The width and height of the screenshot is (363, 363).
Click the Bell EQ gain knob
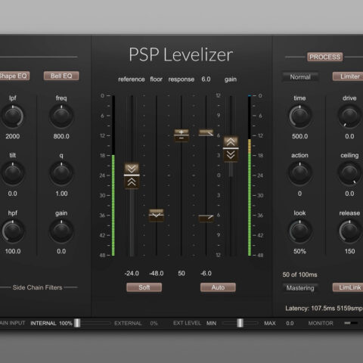pyautogui.click(x=61, y=231)
